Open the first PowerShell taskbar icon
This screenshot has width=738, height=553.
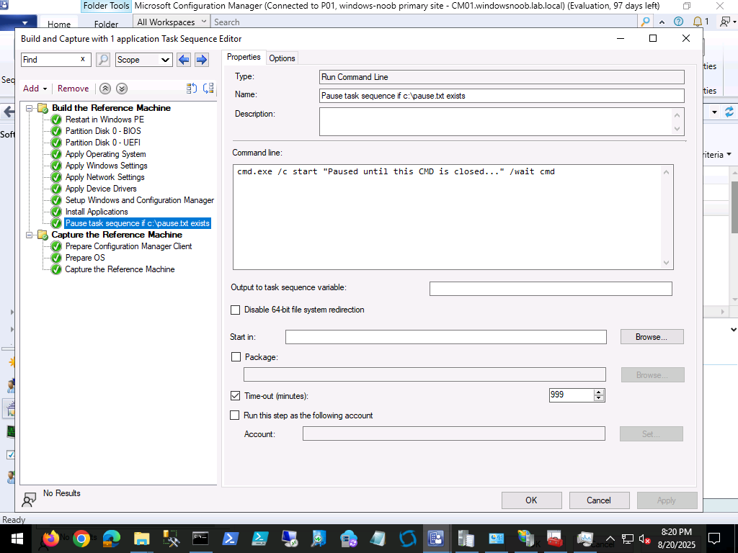tap(230, 539)
